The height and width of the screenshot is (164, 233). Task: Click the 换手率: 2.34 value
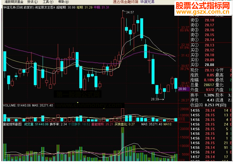coord(58,124)
